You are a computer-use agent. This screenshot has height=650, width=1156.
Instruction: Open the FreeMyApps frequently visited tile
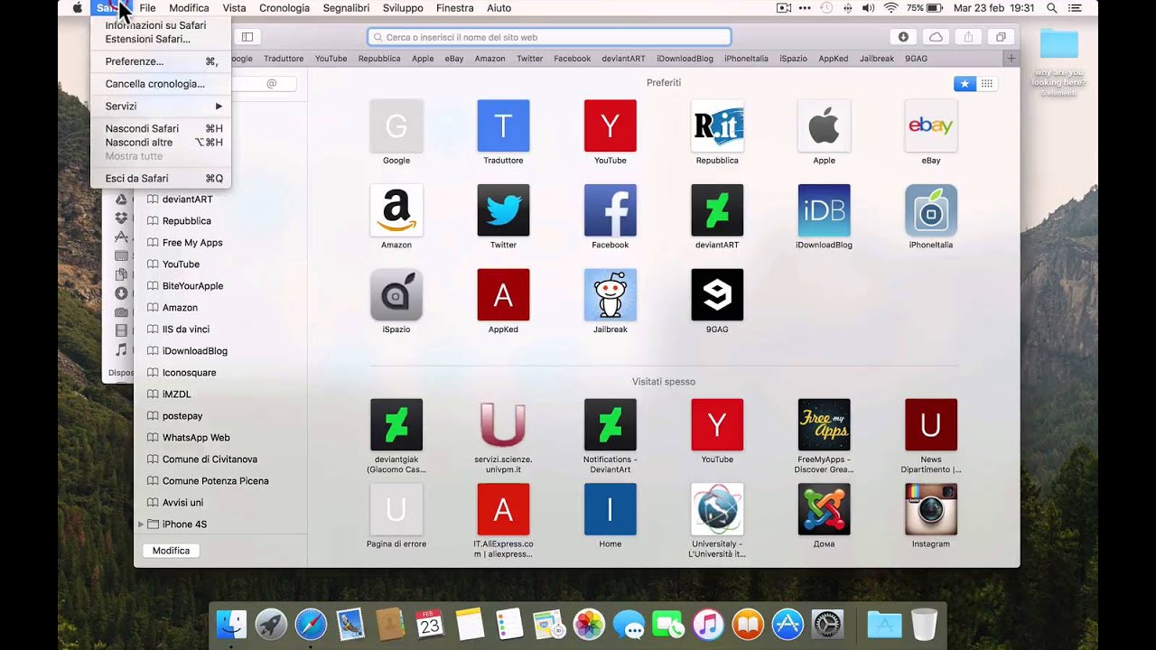click(x=824, y=424)
